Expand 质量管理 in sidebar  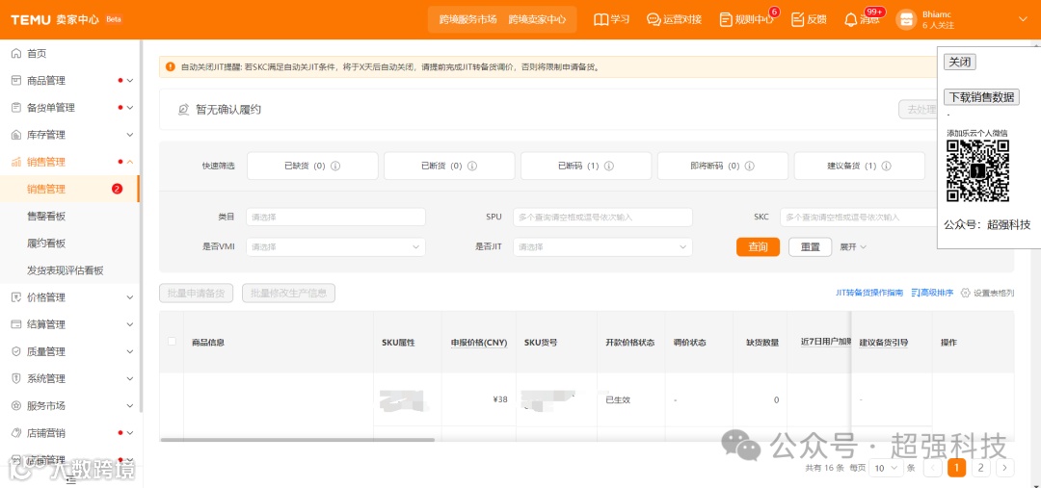click(130, 351)
